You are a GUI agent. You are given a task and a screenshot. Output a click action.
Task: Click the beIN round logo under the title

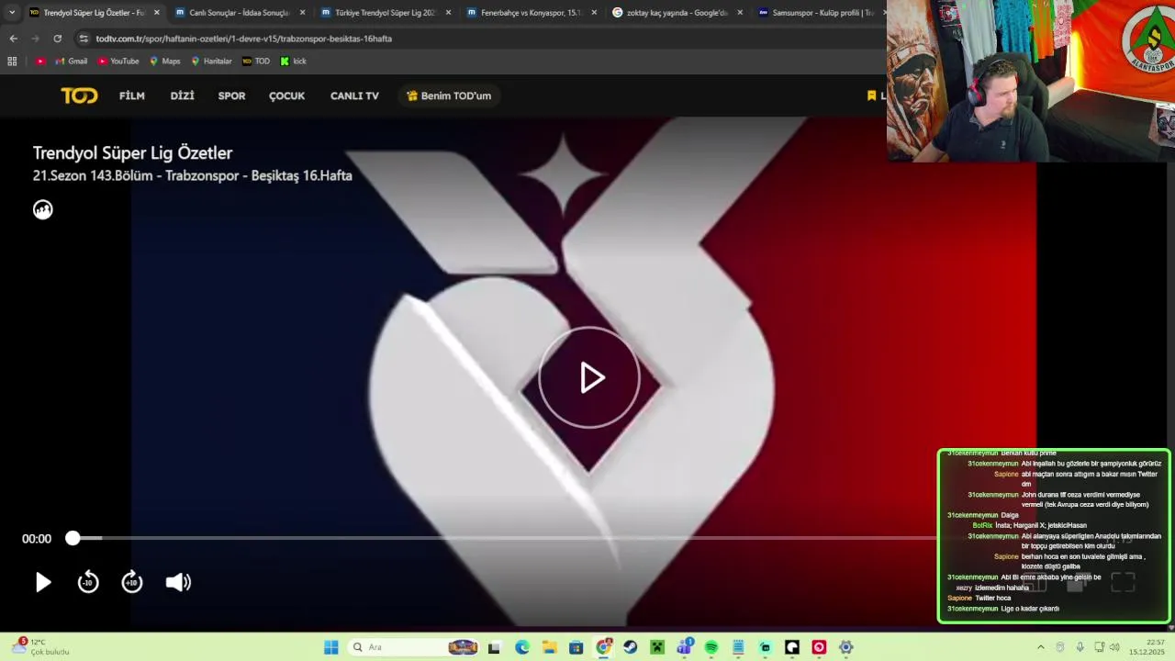pyautogui.click(x=43, y=209)
